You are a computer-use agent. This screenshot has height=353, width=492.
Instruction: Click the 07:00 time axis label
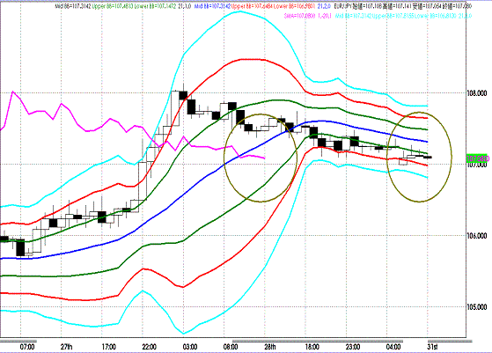(27, 347)
